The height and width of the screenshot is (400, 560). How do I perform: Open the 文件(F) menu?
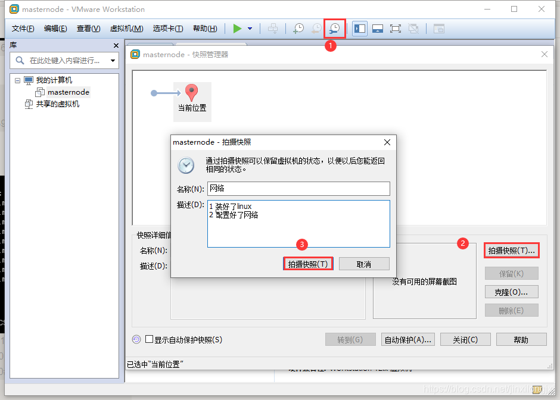[23, 29]
